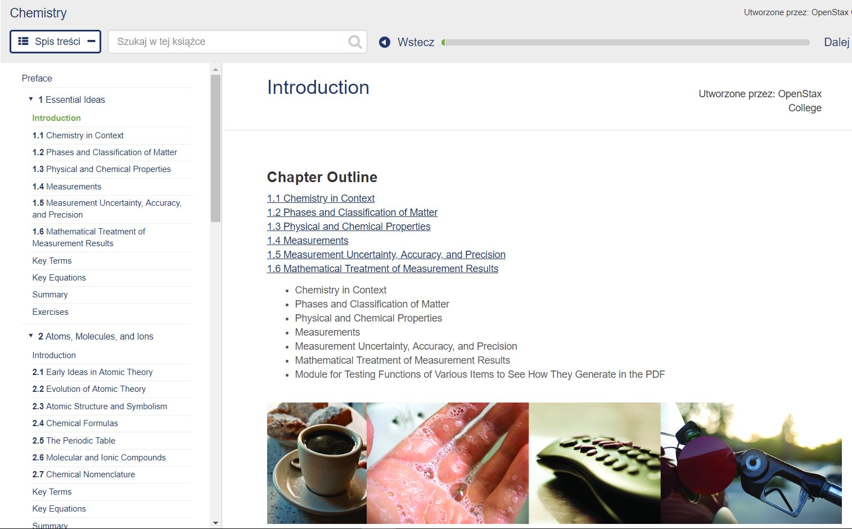
Task: Click the gas pump nozzle photo
Action: [751, 463]
